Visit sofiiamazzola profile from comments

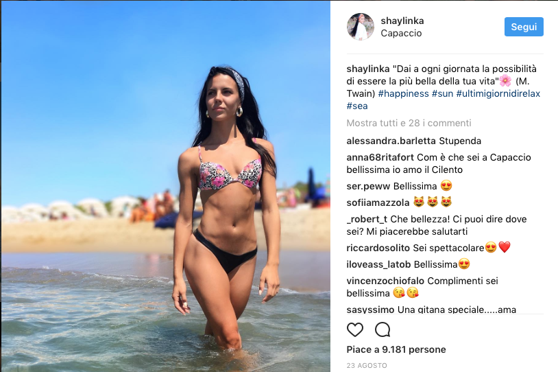pyautogui.click(x=378, y=202)
